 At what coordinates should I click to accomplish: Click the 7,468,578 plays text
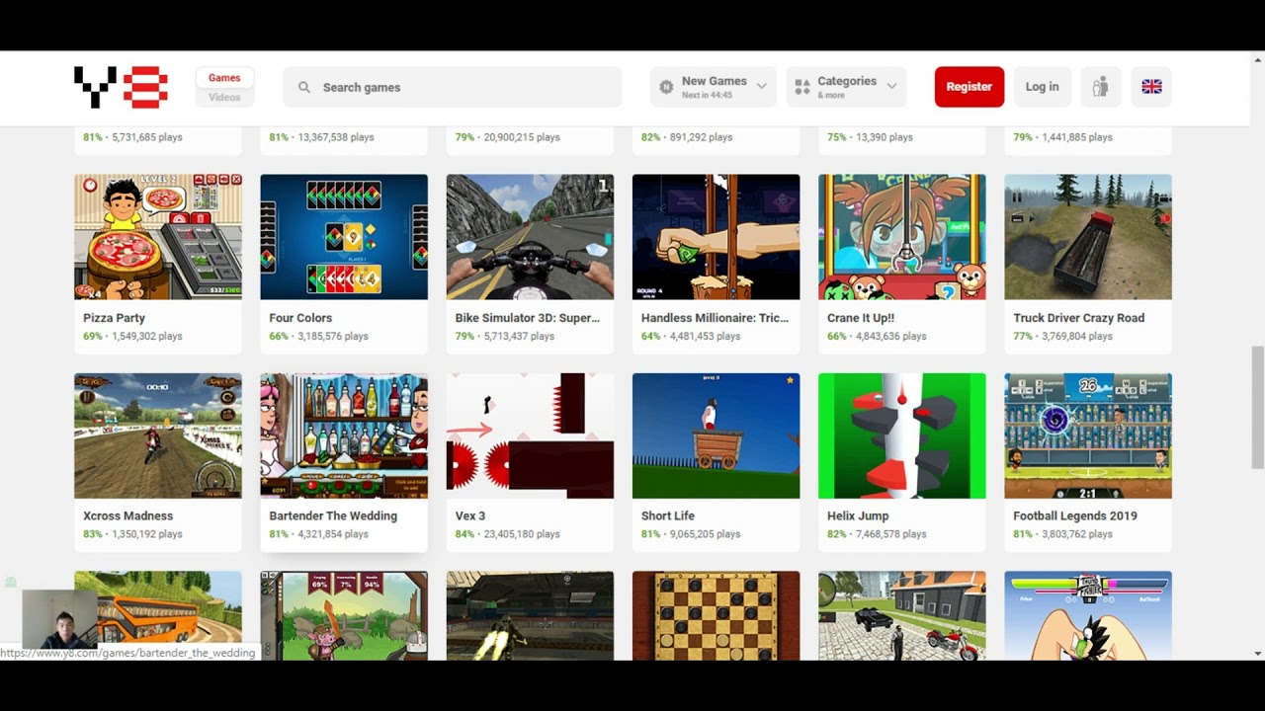tap(891, 534)
